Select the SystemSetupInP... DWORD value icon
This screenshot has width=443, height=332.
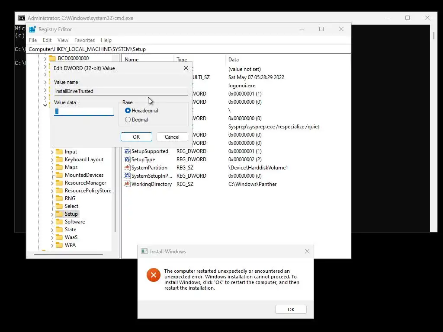(127, 176)
